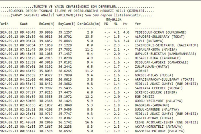Select the "Boylam(E)" longitude column header
The image size is (201, 134).
pos(67,24)
